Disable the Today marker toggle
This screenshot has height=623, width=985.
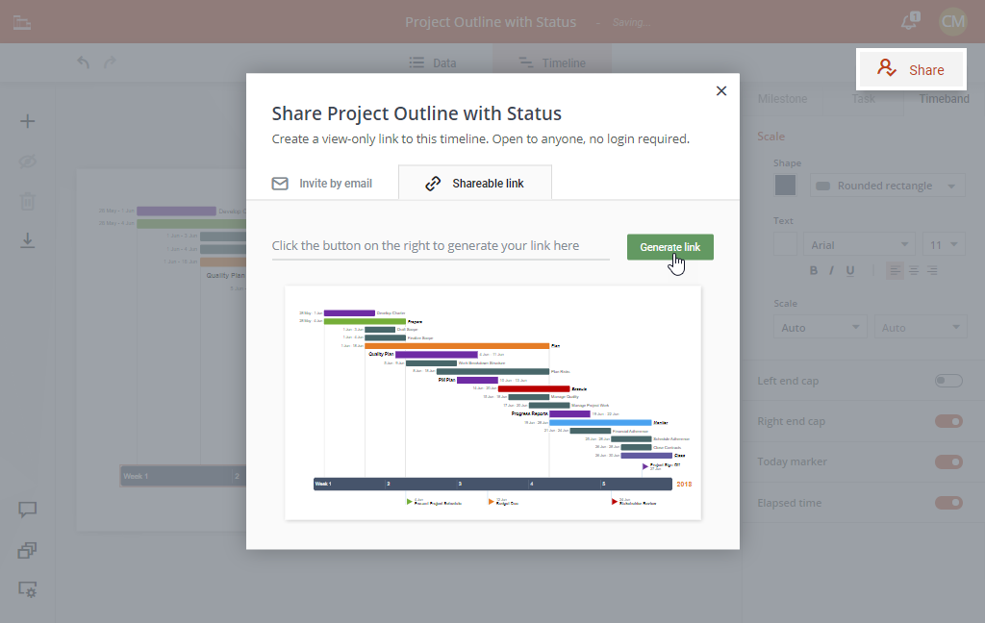pos(948,461)
